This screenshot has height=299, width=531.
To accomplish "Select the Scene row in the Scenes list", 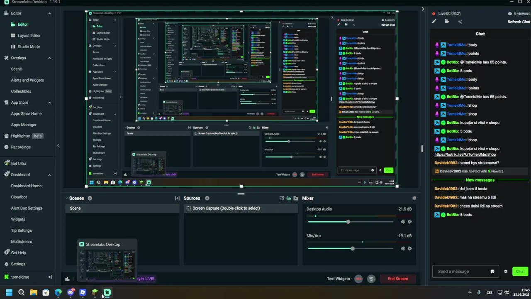I will point(122,208).
